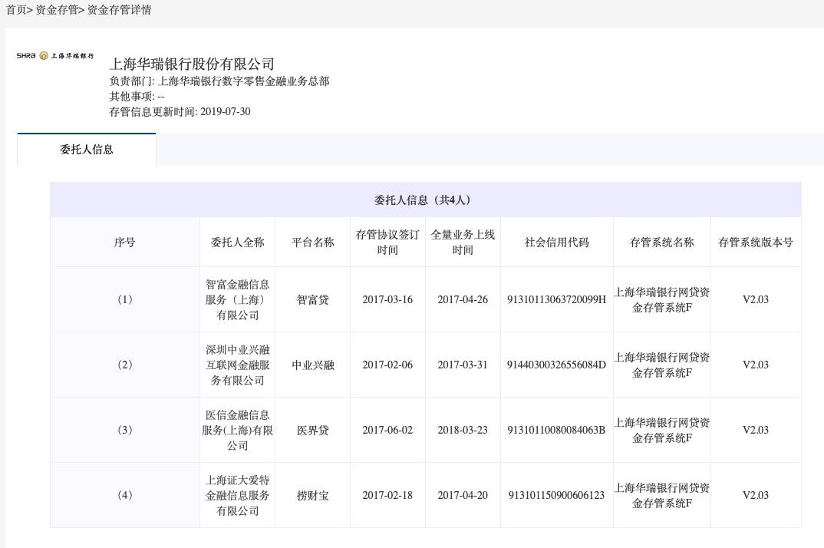This screenshot has width=824, height=548.
Task: Click the 医界贷 platform name cell
Action: [313, 430]
